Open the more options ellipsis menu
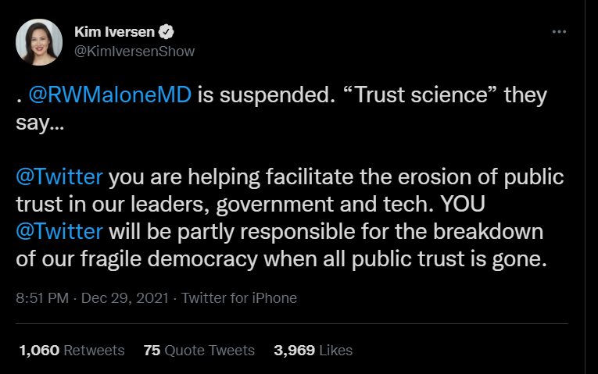Screen dimensions: 598x374 [x=558, y=32]
